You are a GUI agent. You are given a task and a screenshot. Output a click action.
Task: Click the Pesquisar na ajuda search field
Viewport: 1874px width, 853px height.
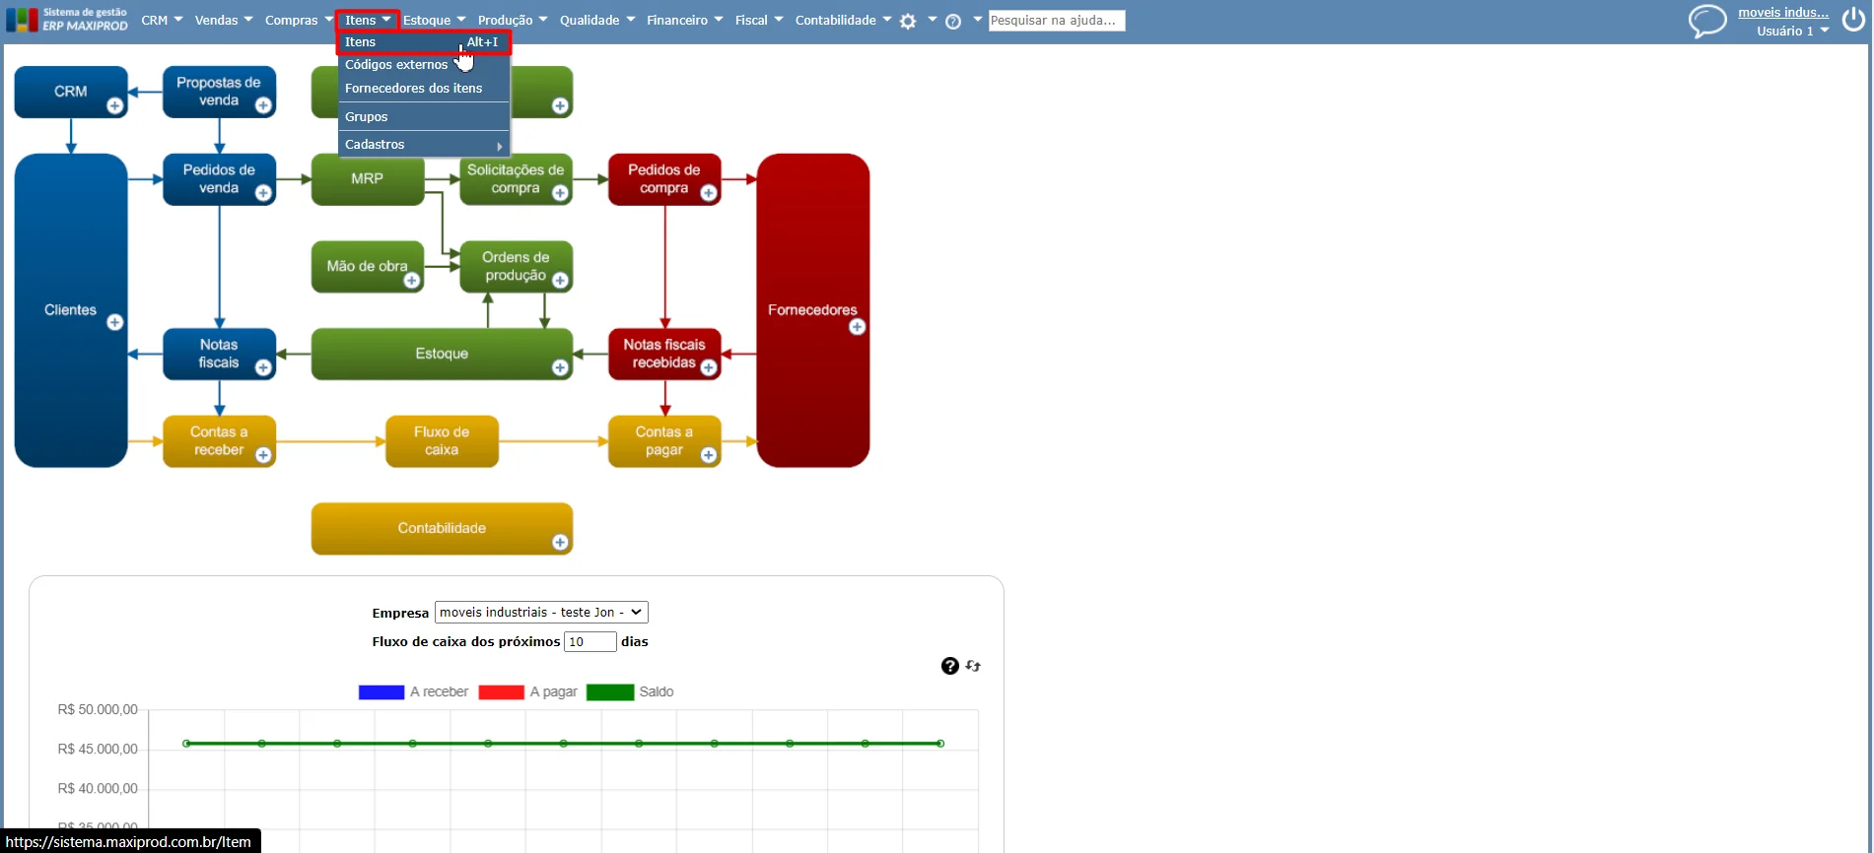point(1057,21)
